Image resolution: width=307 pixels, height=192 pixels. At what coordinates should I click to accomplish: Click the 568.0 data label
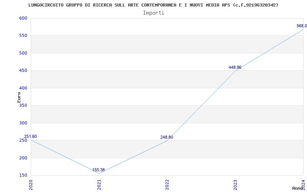302,26
